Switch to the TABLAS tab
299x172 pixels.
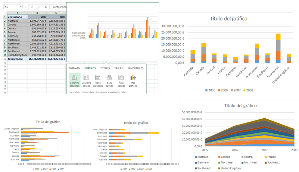pos(118,68)
